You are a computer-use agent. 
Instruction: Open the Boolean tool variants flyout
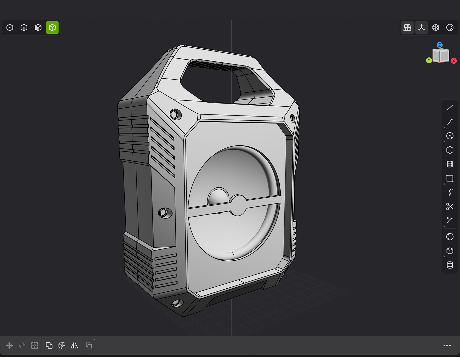94,340
